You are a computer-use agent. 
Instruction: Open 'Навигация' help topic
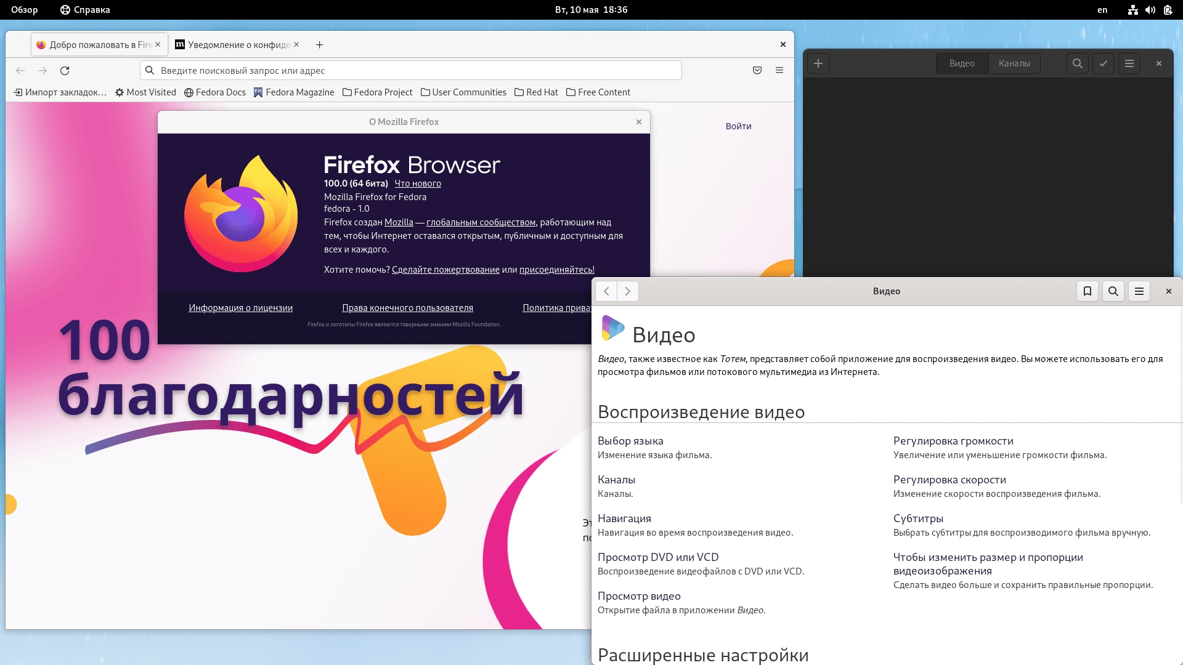[624, 518]
